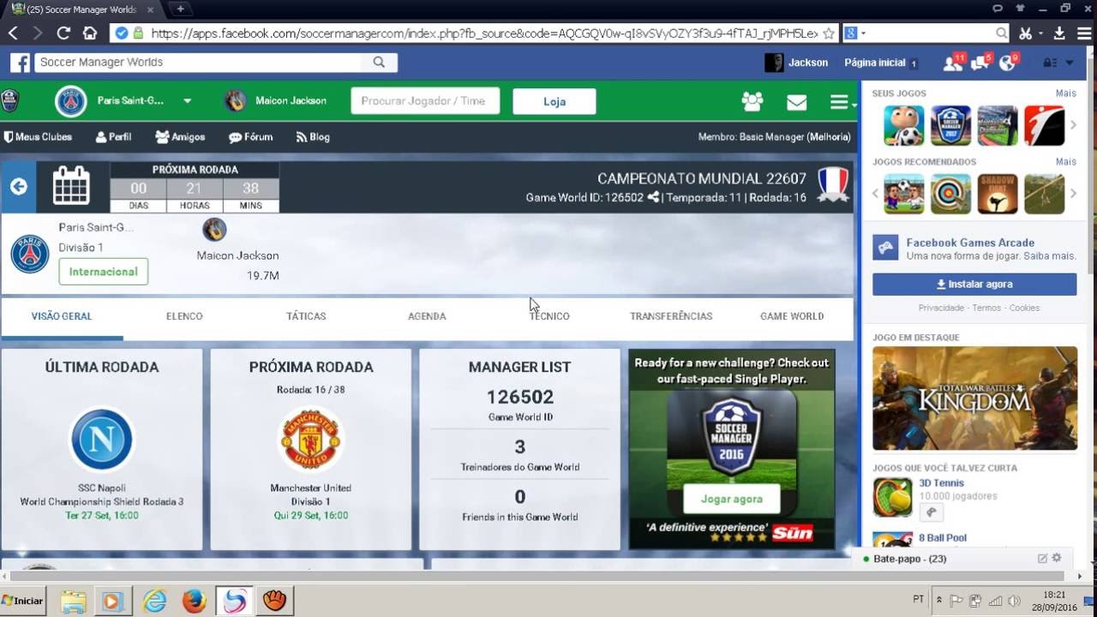The height and width of the screenshot is (617, 1097).
Task: Click the Soccer Manager shield logo
Action: click(9, 101)
